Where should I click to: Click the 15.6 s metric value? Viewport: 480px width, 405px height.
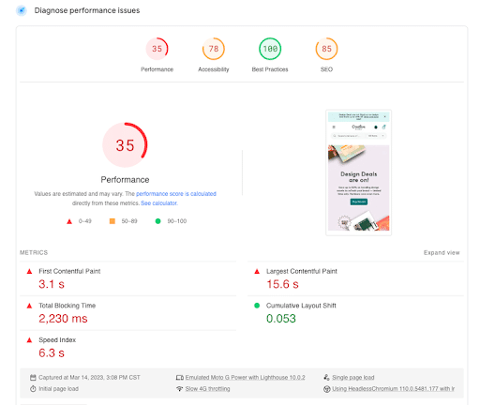(x=282, y=284)
